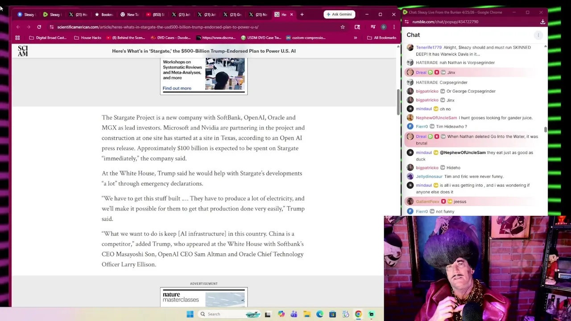This screenshot has width=571, height=321.
Task: Click the article headline in sticky header
Action: pyautogui.click(x=204, y=51)
